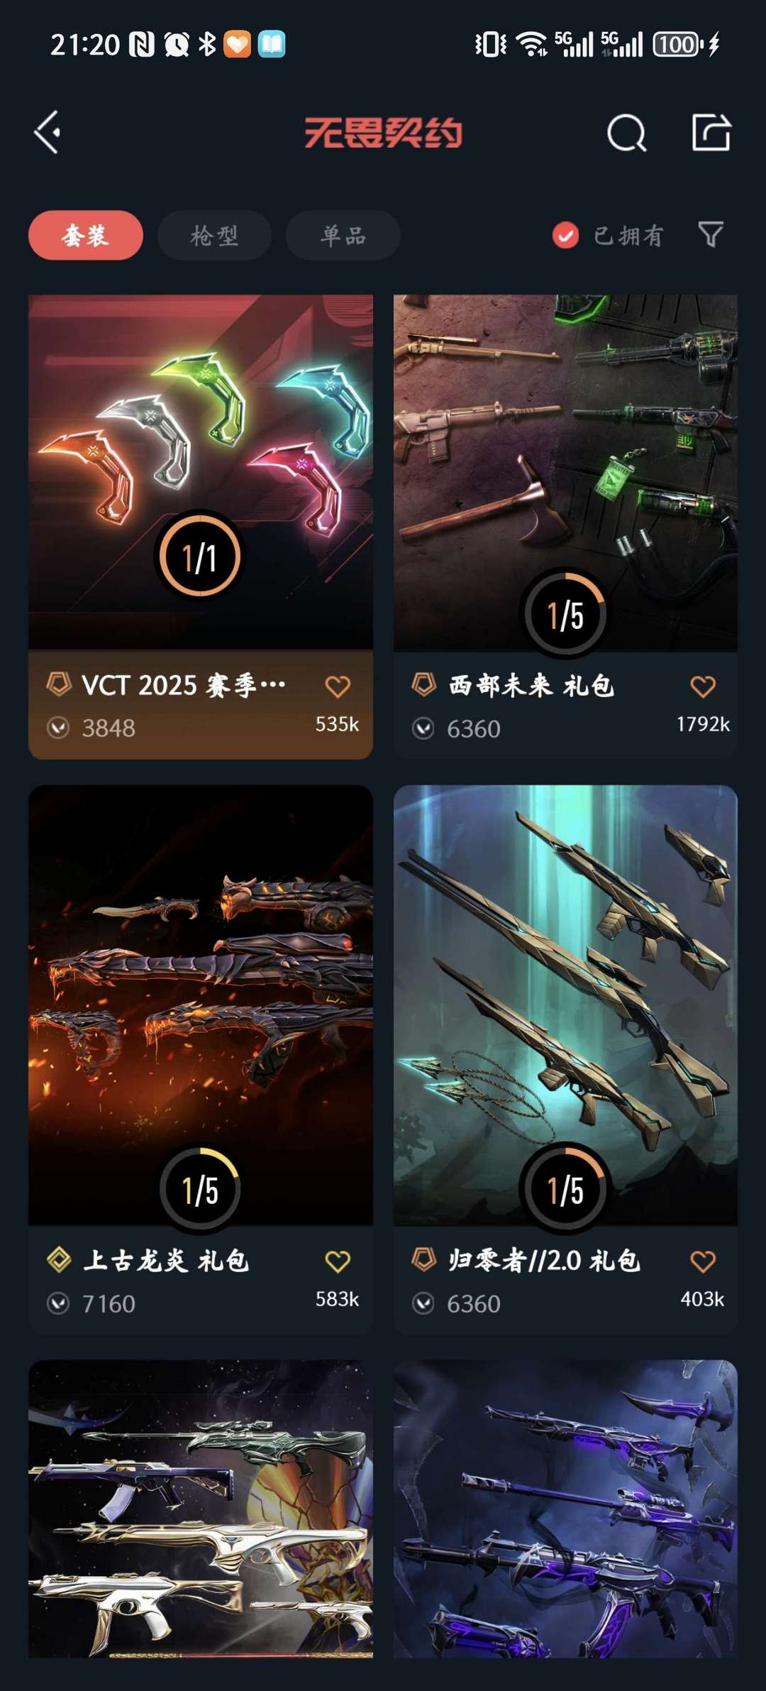The image size is (766, 1691).
Task: Open the 归零者//2.0 礼包 title
Action: click(x=544, y=1262)
